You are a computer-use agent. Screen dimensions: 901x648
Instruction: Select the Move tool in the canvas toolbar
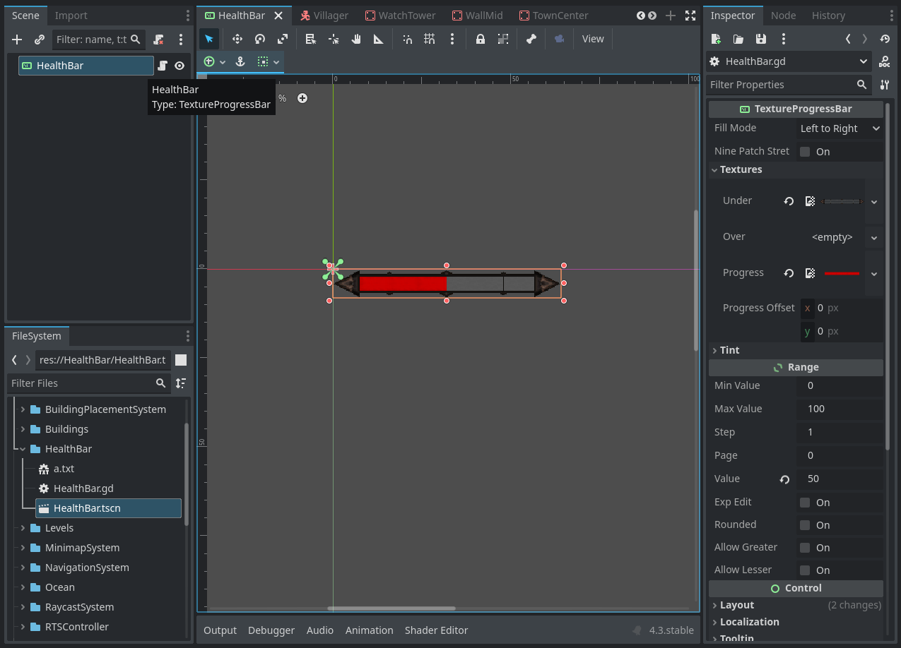(237, 39)
